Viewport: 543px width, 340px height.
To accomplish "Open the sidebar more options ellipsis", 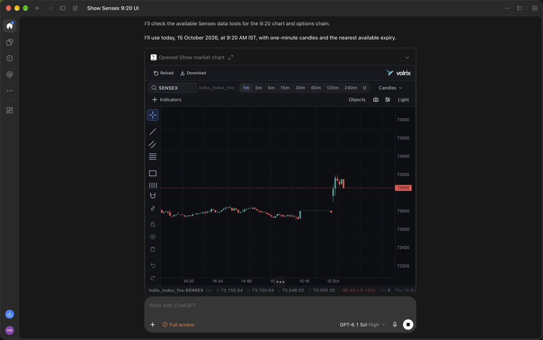I will [x=10, y=91].
